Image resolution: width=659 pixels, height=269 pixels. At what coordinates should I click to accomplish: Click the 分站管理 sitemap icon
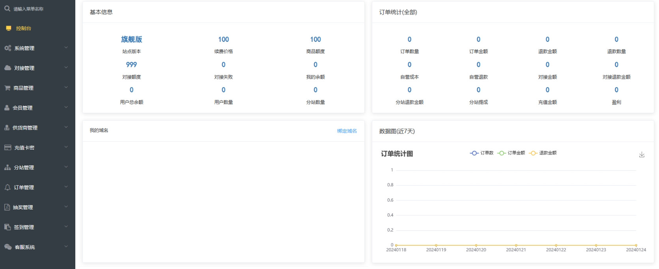[7, 168]
